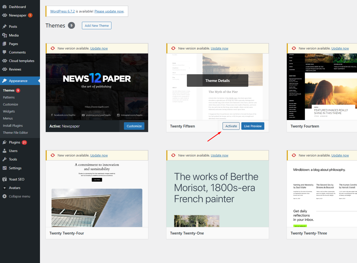Click the Dashboard gauge icon
This screenshot has width=357, height=263.
coord(4,7)
